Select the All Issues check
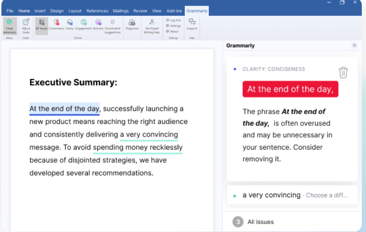The width and height of the screenshot is (366, 232). tap(42, 26)
